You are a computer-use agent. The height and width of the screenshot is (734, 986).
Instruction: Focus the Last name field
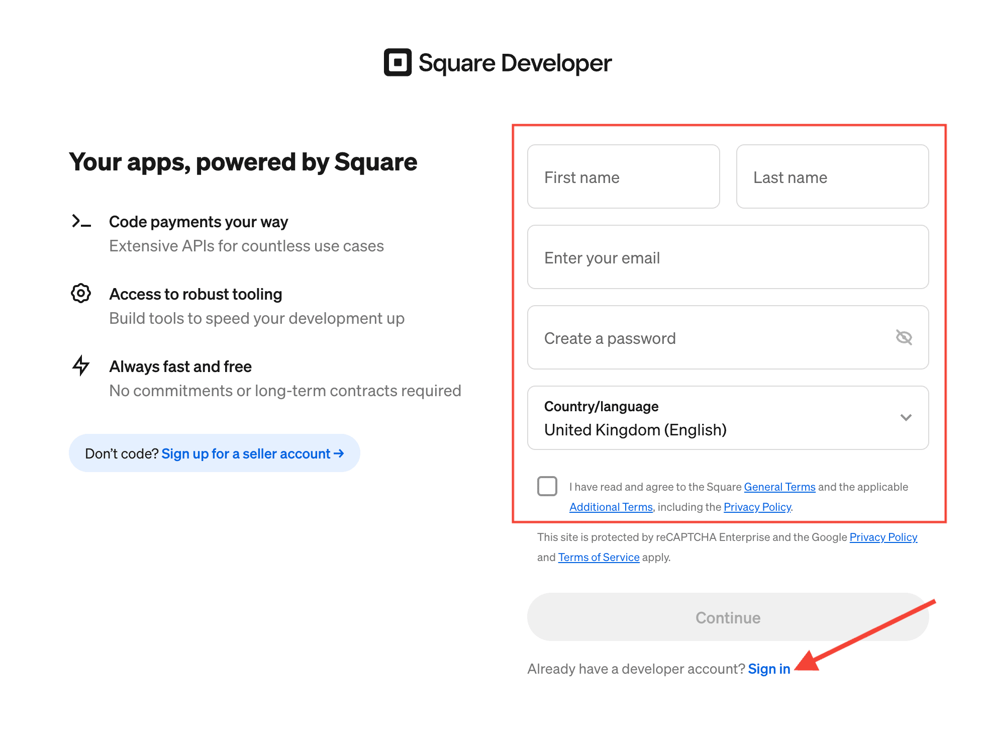pos(832,177)
